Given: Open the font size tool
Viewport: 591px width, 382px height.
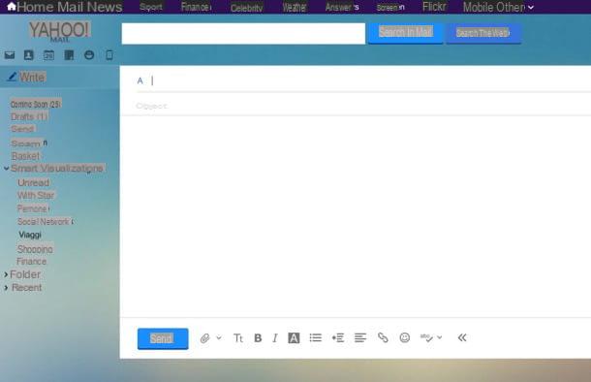Looking at the screenshot, I should coord(237,338).
